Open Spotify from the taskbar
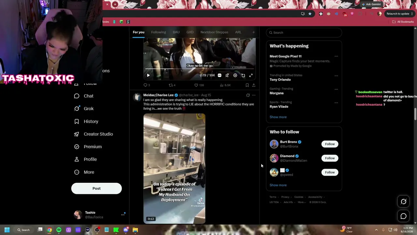 tap(59, 230)
